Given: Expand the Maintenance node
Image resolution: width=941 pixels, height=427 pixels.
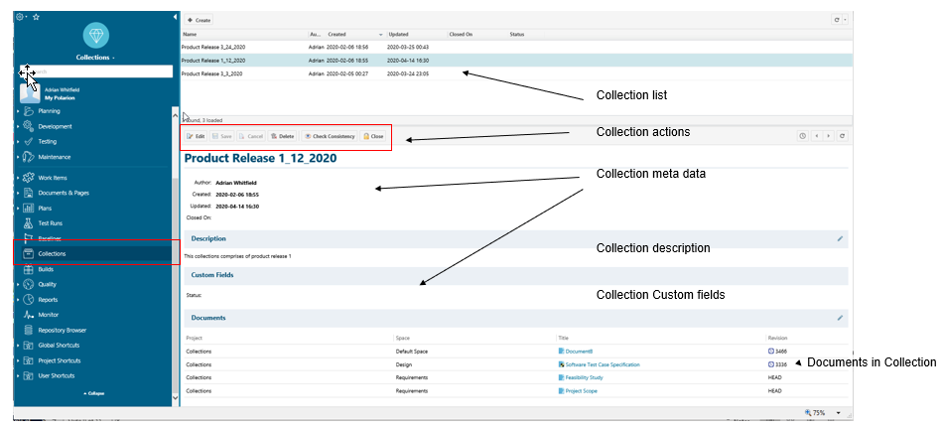Looking at the screenshot, I should point(18,157).
